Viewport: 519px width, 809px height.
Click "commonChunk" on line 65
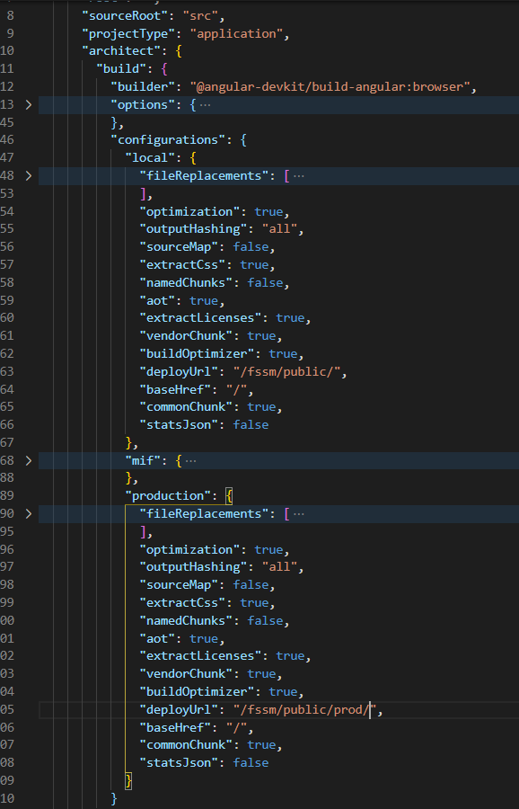pyautogui.click(x=187, y=407)
